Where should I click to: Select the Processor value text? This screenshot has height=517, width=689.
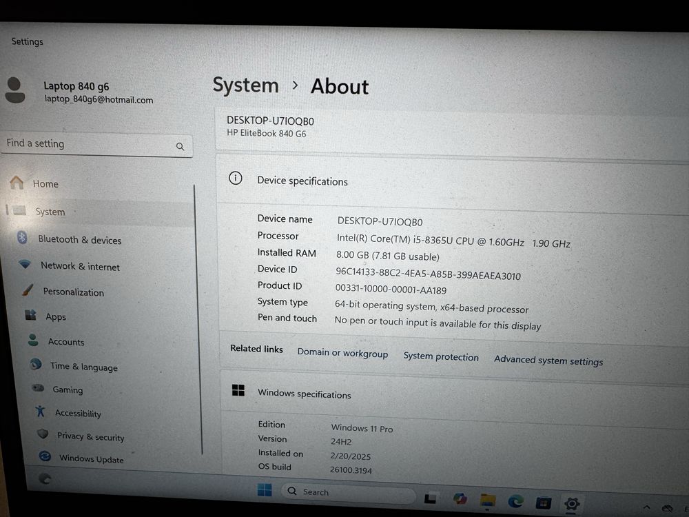point(453,241)
